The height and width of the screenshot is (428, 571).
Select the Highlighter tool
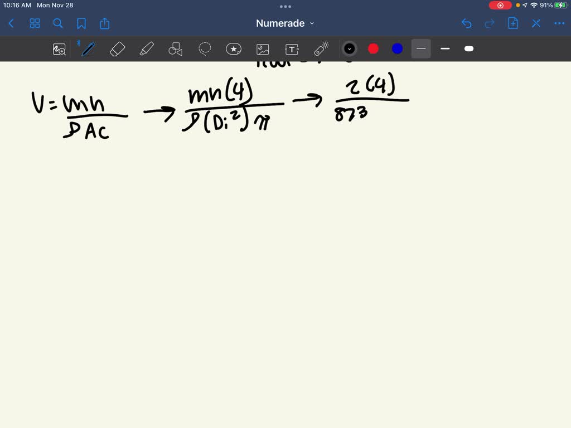[147, 49]
